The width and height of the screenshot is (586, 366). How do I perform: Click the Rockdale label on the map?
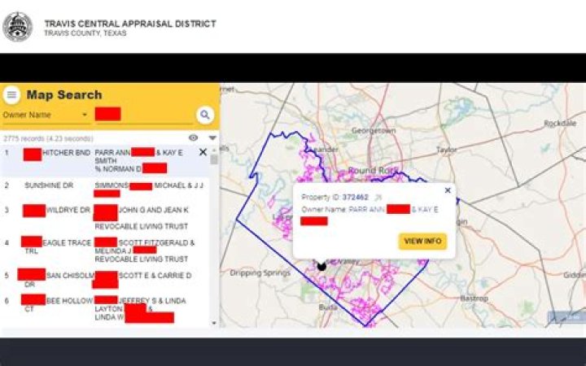pyautogui.click(x=560, y=124)
